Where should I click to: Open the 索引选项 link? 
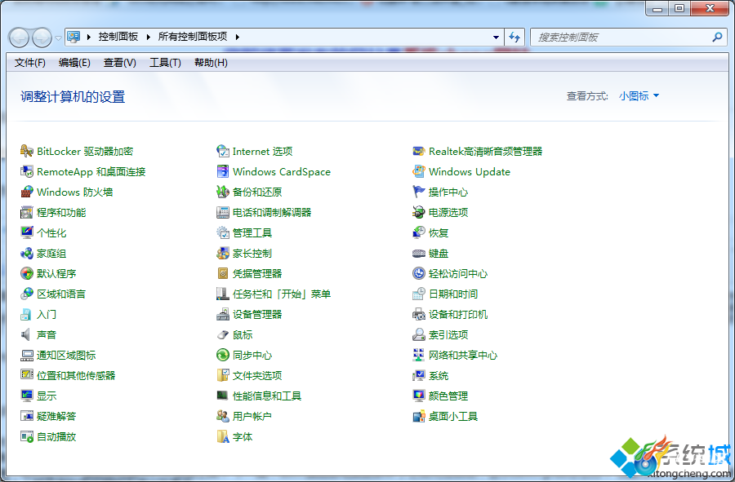click(448, 334)
